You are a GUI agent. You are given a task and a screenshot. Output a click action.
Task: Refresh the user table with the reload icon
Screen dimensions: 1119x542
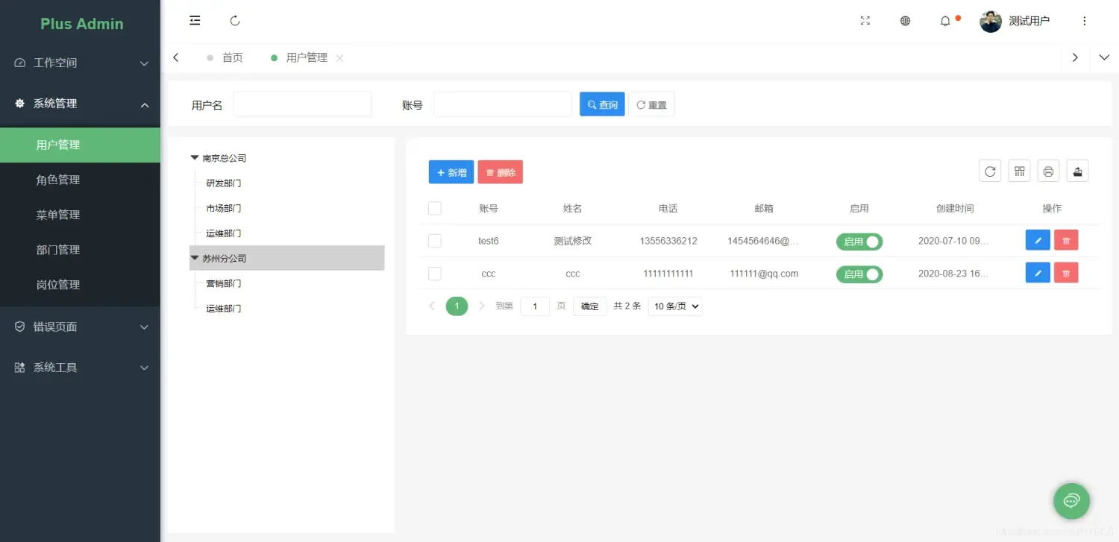click(990, 171)
